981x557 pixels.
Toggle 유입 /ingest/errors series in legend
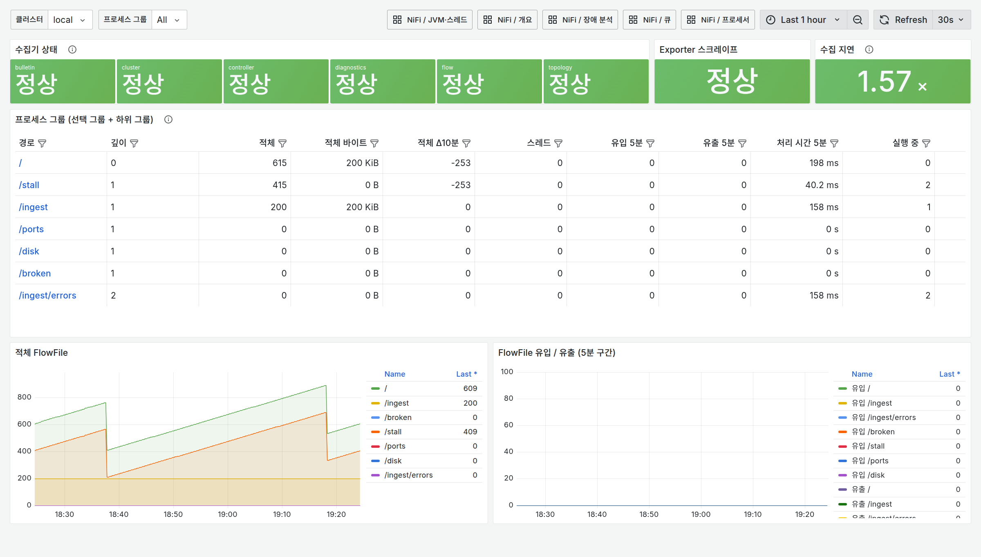pyautogui.click(x=883, y=418)
